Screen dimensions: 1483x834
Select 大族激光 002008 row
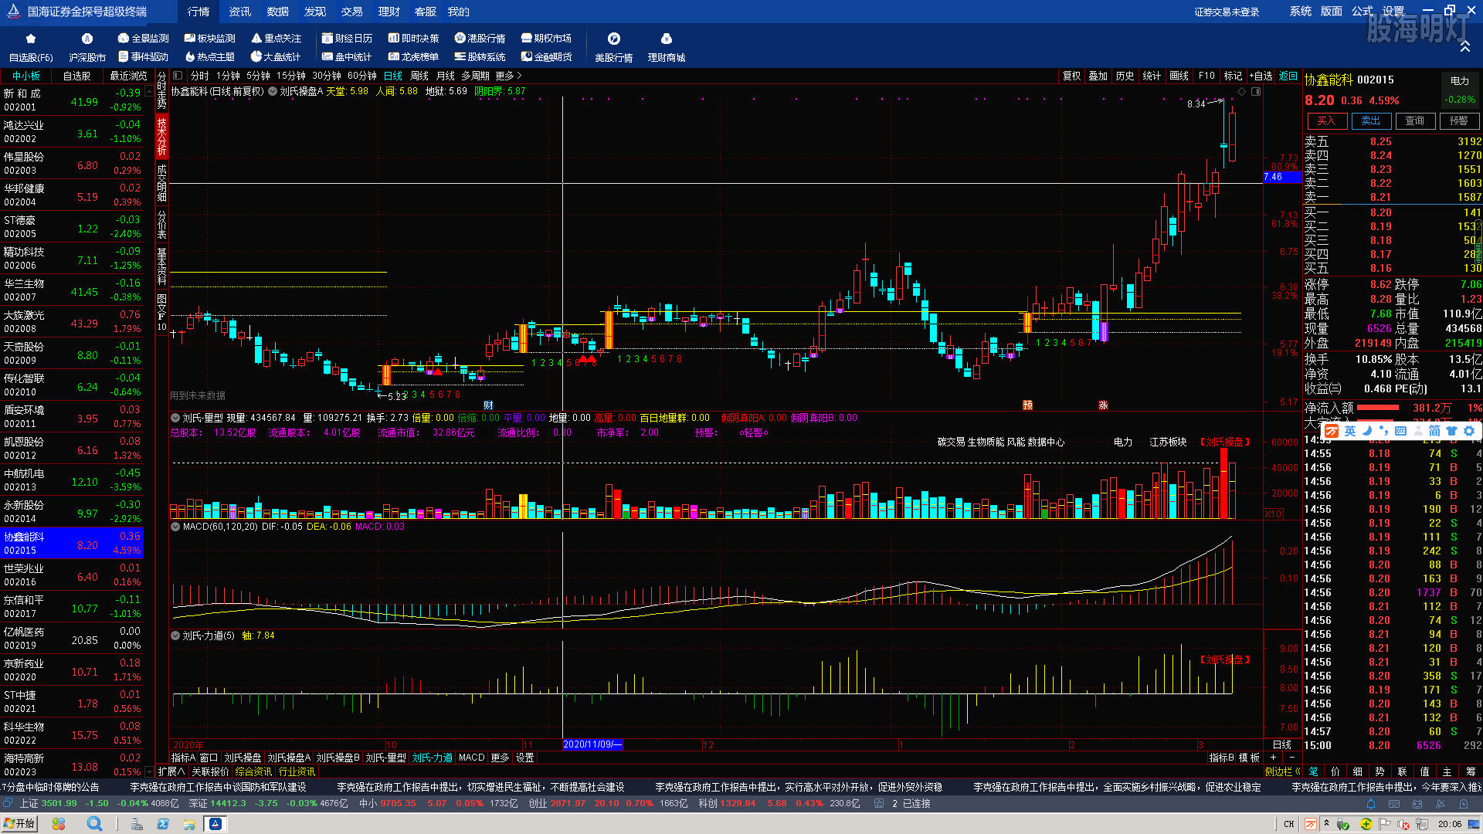click(72, 321)
